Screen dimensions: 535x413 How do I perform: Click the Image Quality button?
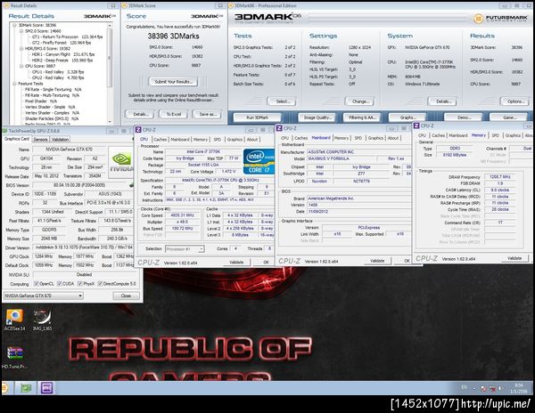click(317, 117)
